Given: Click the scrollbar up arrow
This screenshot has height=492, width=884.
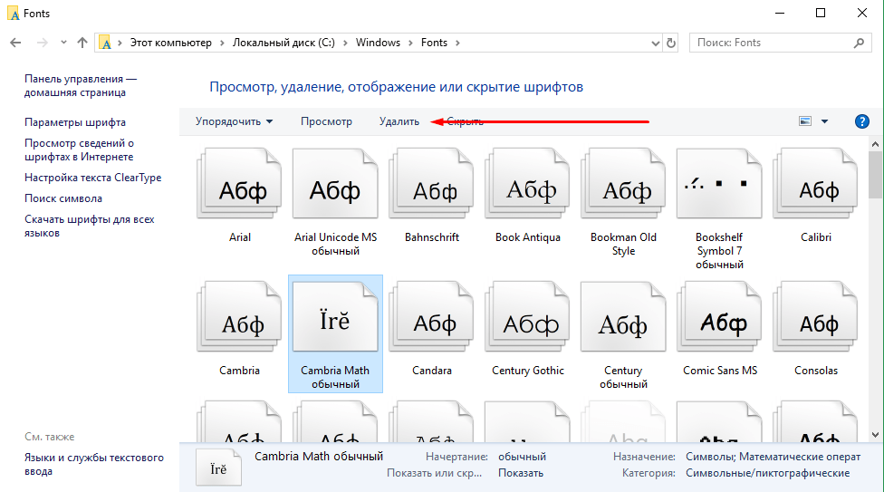Looking at the screenshot, I should point(875,144).
